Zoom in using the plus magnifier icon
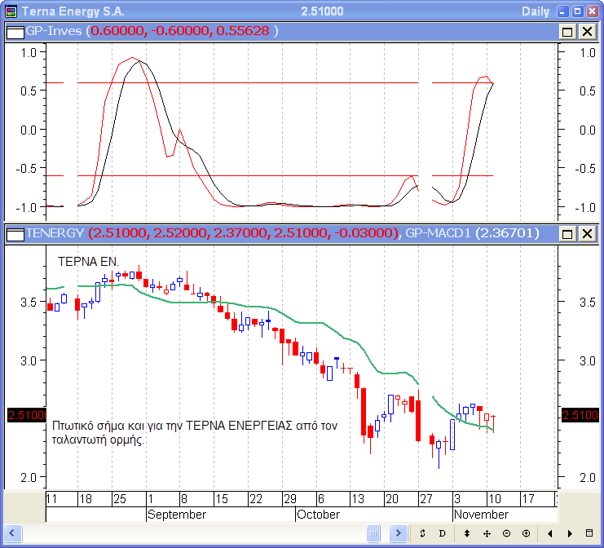 [x=526, y=533]
